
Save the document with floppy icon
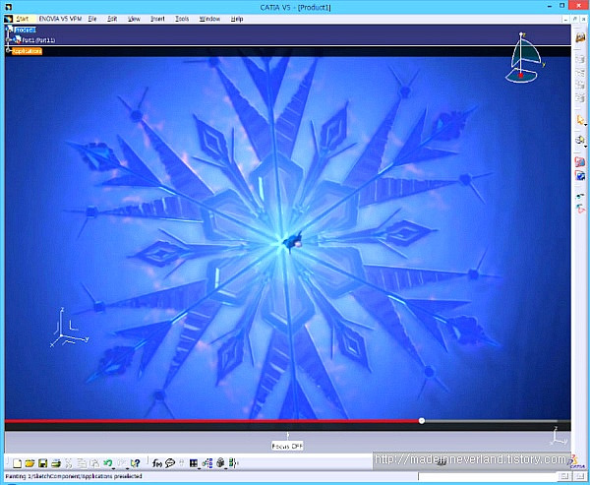(x=43, y=463)
